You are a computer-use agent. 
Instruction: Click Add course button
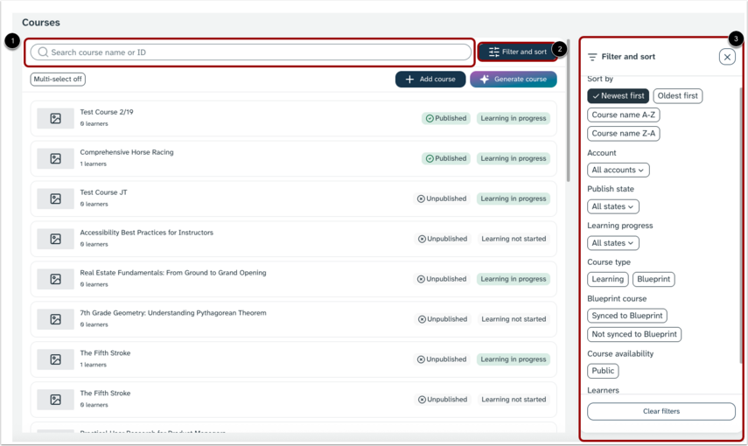click(x=430, y=80)
